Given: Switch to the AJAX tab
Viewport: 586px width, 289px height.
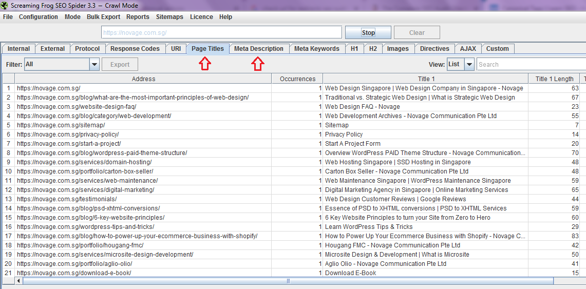Looking at the screenshot, I should click(468, 49).
